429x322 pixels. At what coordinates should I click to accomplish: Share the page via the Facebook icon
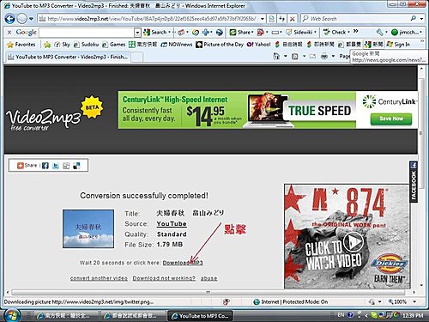coord(45,166)
